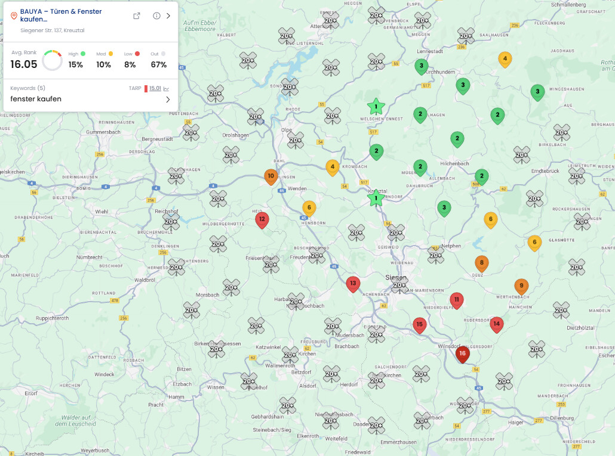Select the rank 16 red pin near Wilnsdorf
This screenshot has height=456, width=615.
[462, 354]
